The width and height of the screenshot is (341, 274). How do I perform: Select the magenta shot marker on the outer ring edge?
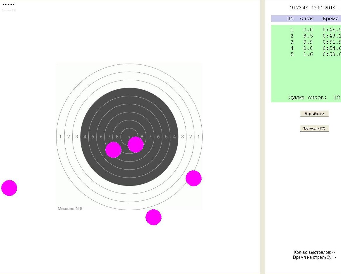click(193, 178)
